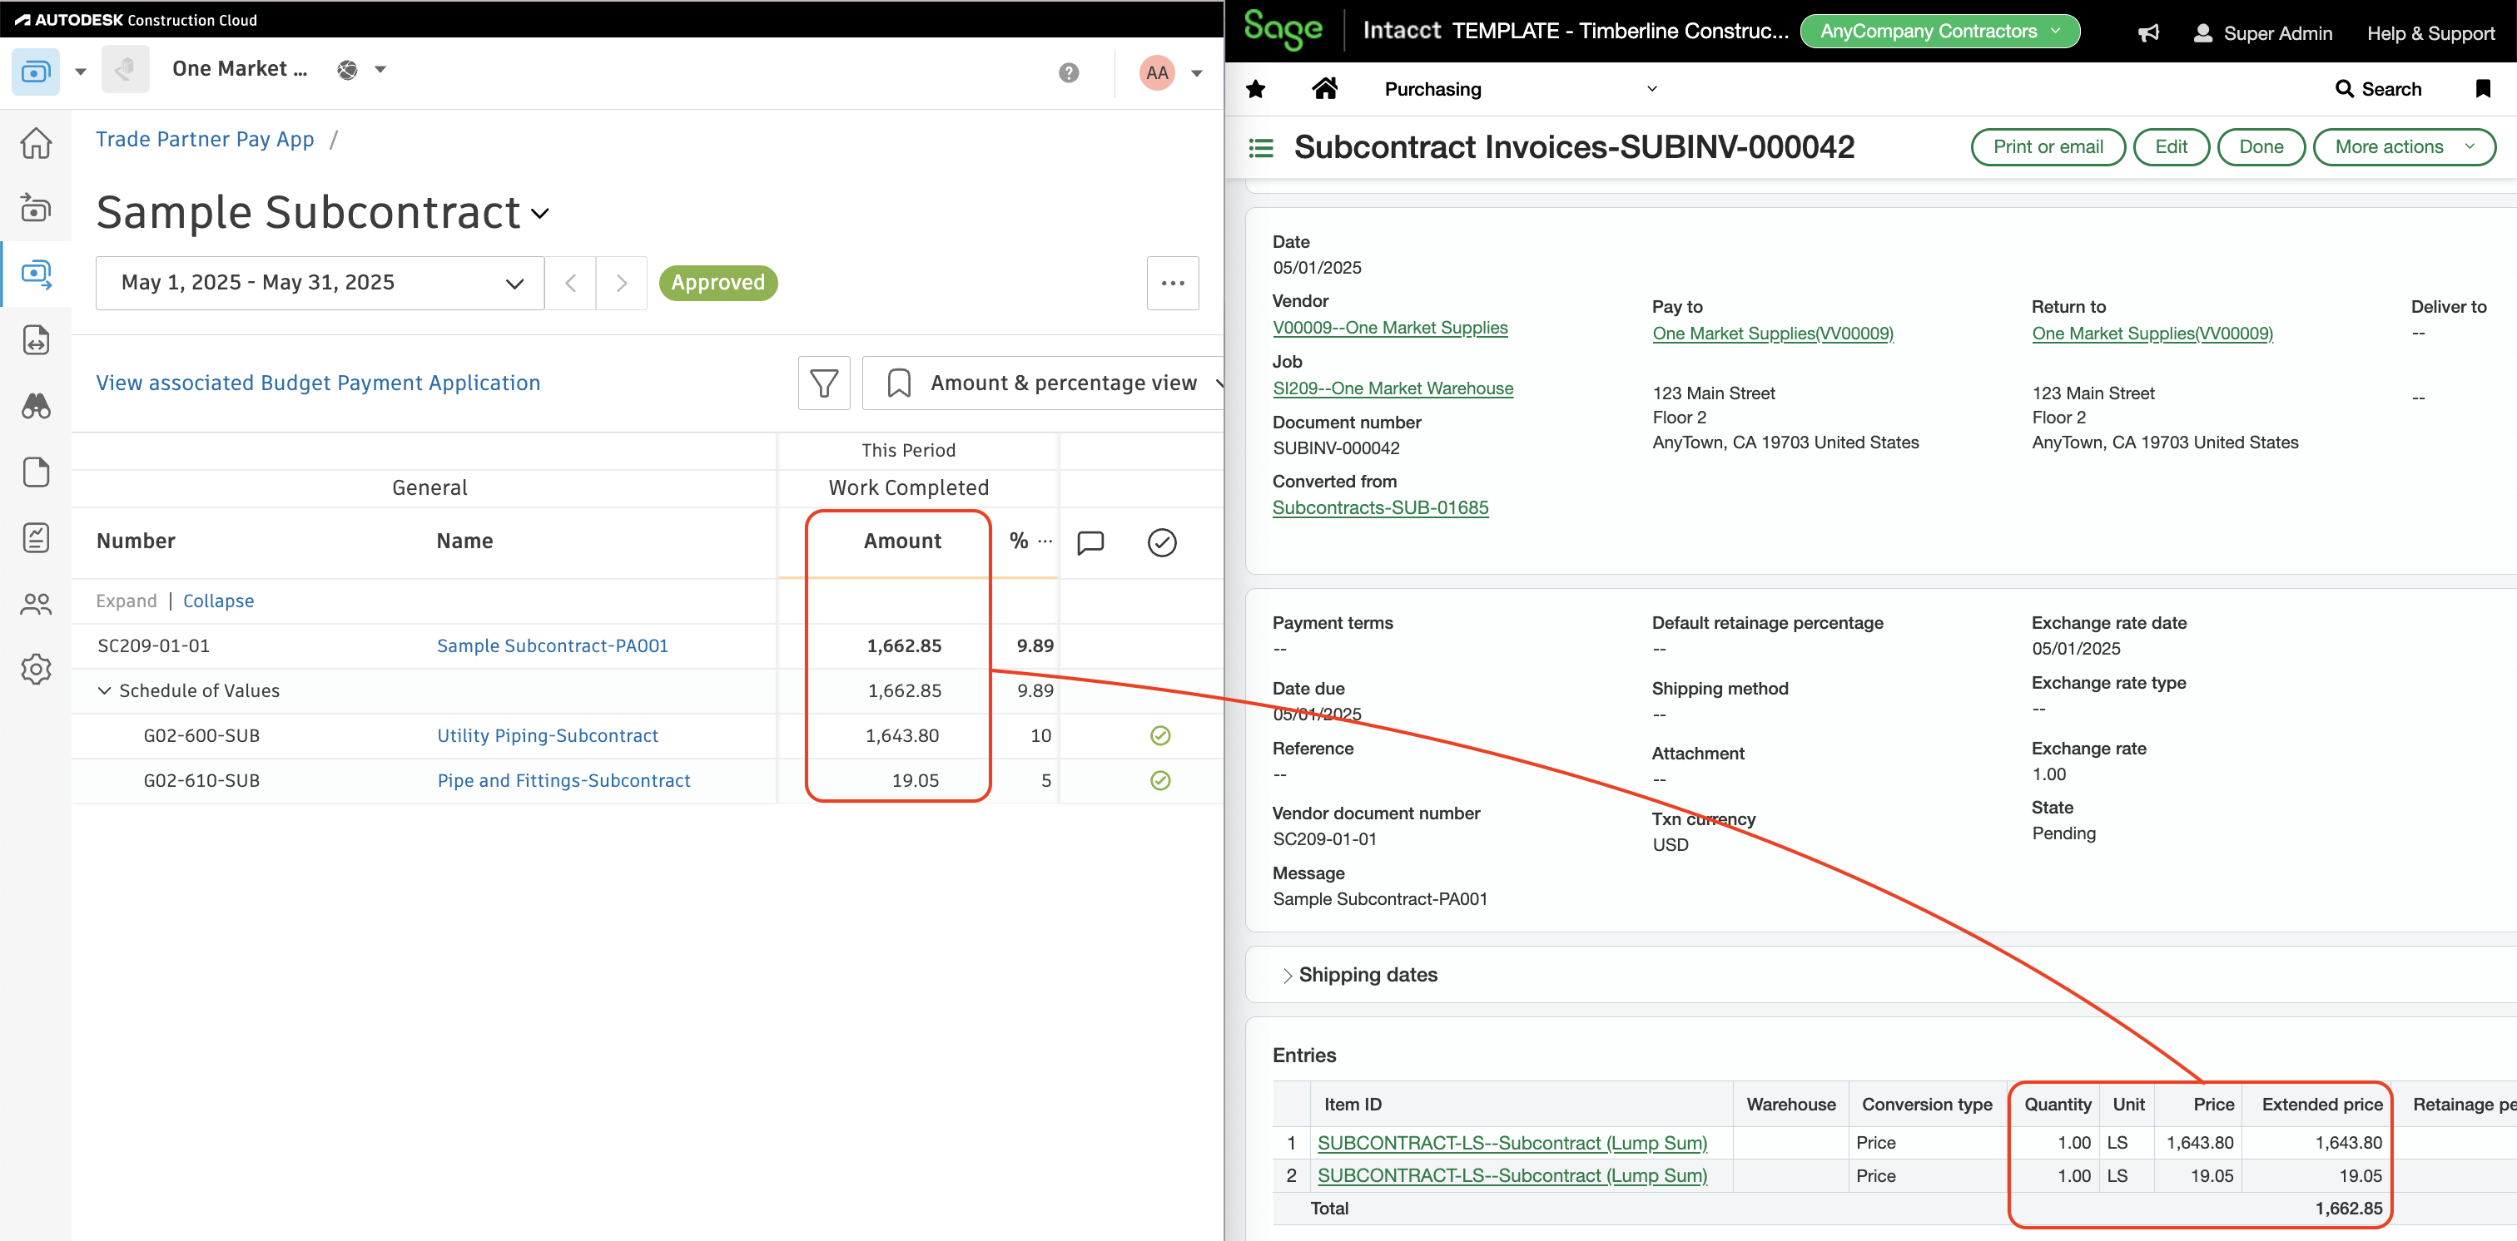The image size is (2517, 1241).
Task: Open the Members sidebar icon
Action: [36, 605]
